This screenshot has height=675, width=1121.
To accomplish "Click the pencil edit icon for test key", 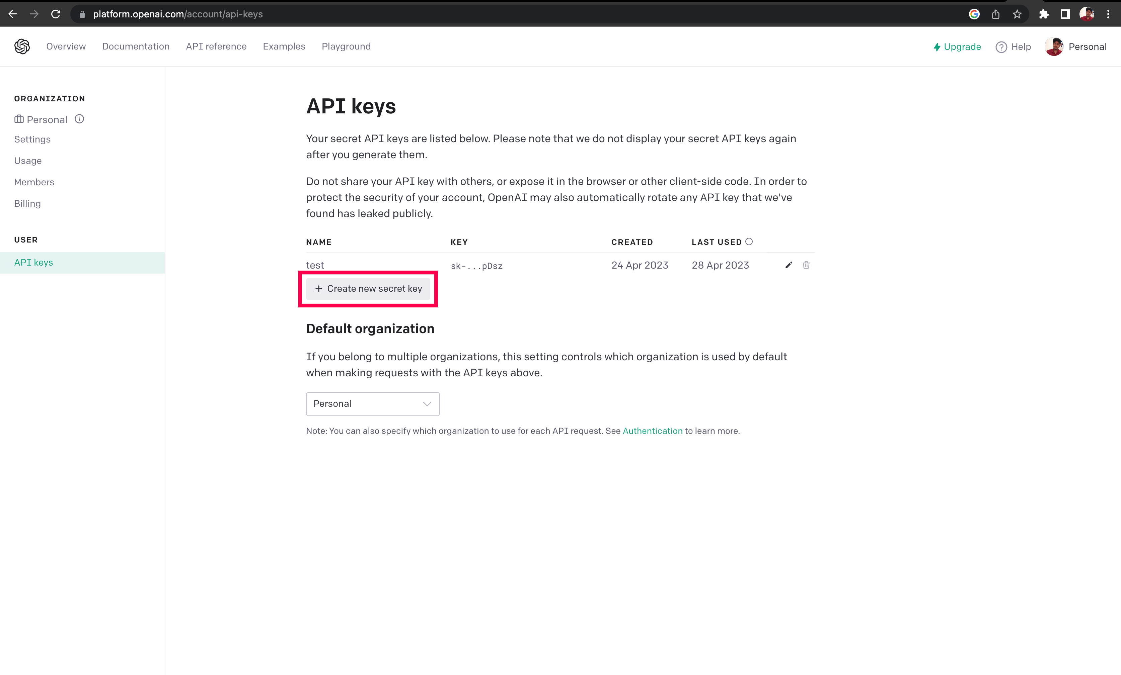I will (789, 265).
